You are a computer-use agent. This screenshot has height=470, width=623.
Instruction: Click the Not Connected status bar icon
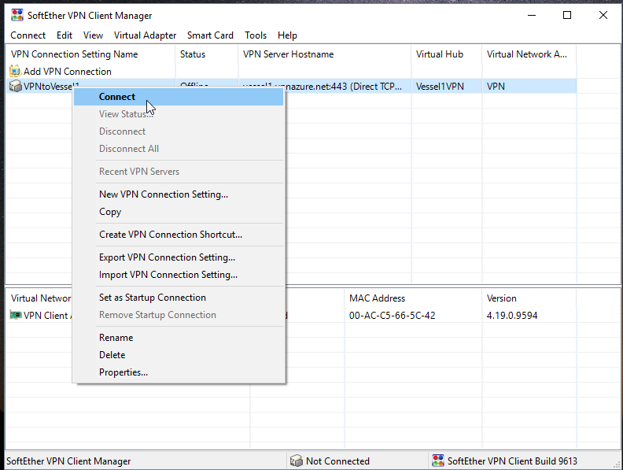(296, 461)
